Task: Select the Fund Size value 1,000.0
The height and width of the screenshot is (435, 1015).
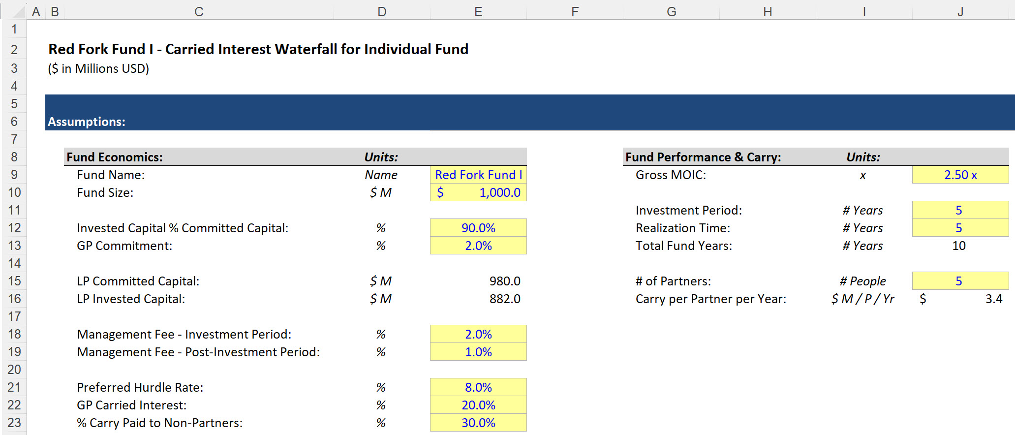Action: [x=478, y=192]
